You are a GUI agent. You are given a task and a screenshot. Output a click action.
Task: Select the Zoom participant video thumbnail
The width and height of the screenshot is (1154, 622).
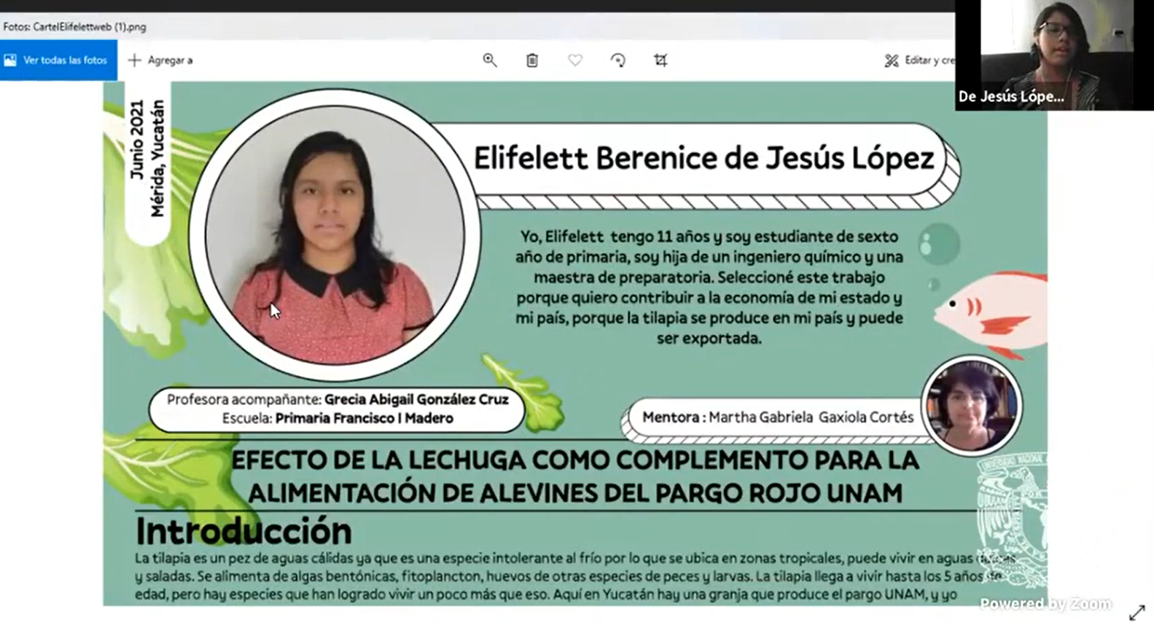pyautogui.click(x=1054, y=55)
